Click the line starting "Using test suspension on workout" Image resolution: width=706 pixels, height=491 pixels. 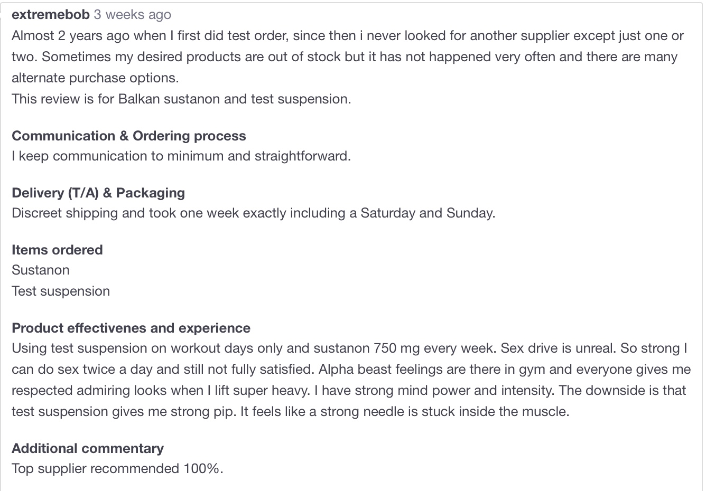coord(349,348)
